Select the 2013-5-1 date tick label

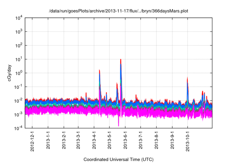pyautogui.click(x=109, y=142)
